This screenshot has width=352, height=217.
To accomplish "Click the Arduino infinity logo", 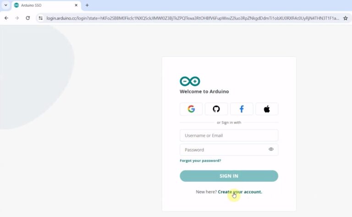I will point(190,81).
